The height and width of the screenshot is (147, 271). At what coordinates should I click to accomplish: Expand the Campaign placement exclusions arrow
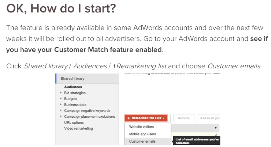(61, 117)
